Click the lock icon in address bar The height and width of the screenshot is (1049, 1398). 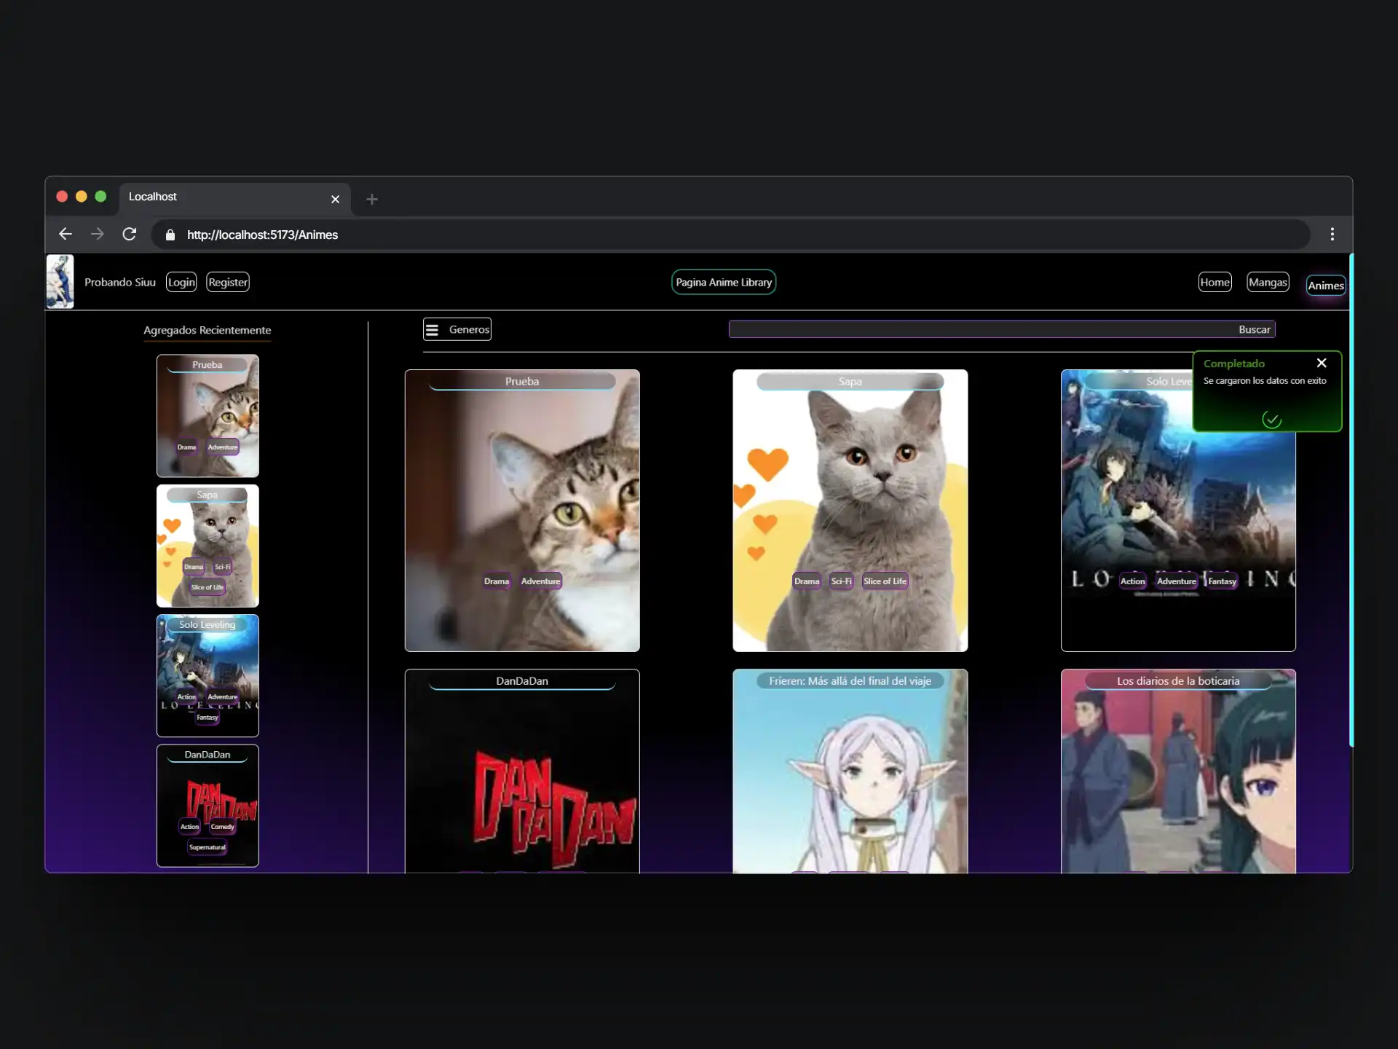pyautogui.click(x=170, y=235)
